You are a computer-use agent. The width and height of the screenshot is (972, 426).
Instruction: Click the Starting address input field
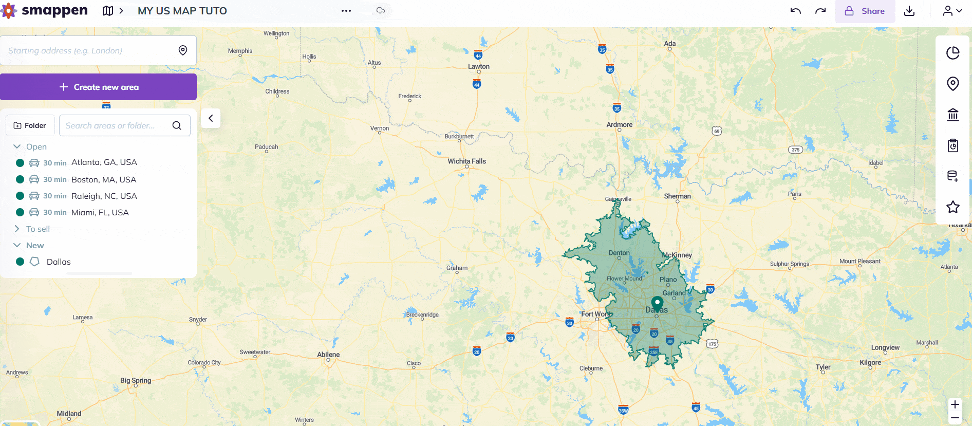point(90,50)
